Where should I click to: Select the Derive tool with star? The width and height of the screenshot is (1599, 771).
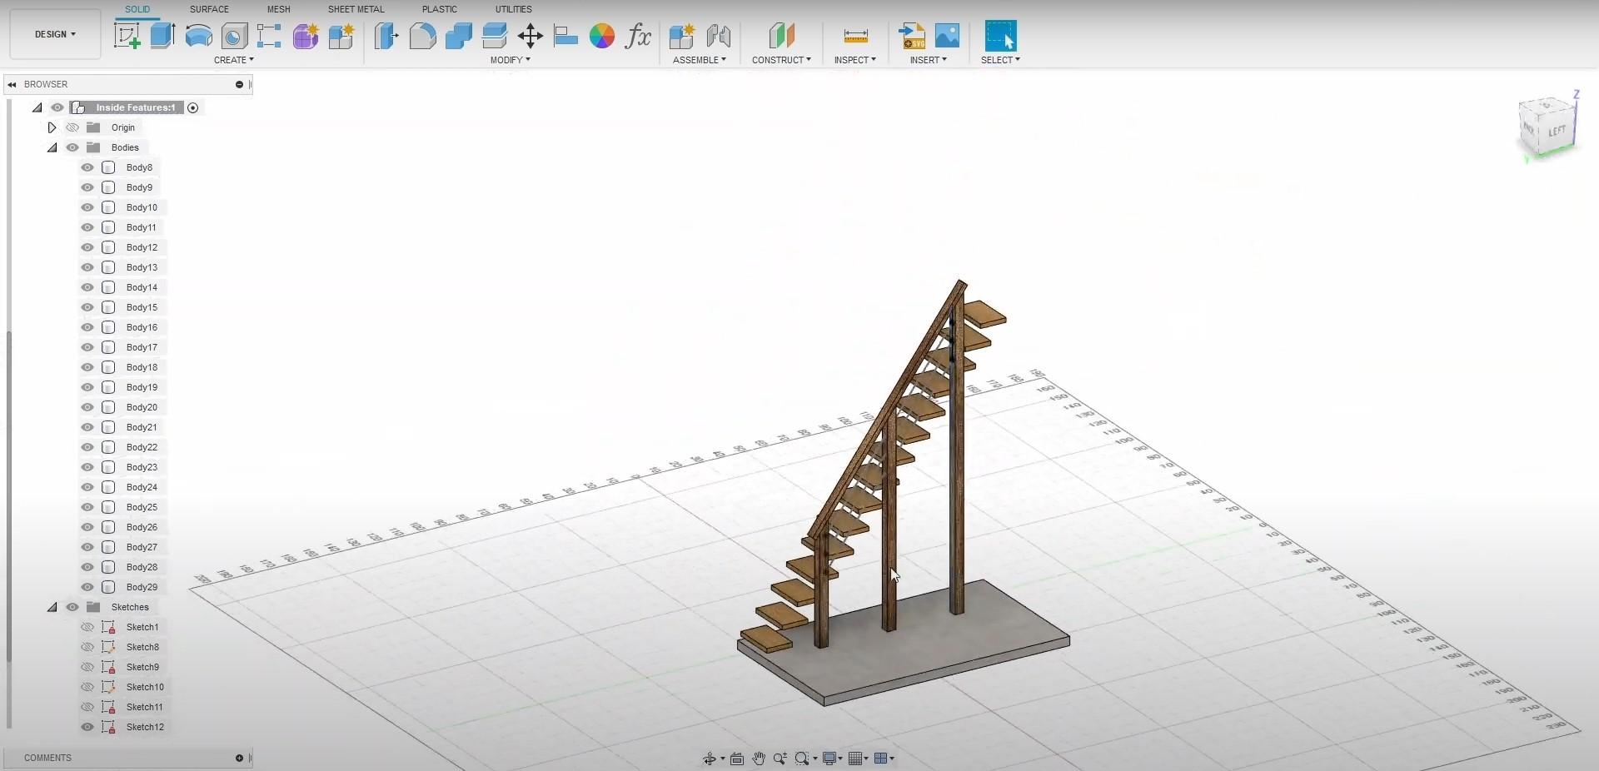pyautogui.click(x=341, y=36)
